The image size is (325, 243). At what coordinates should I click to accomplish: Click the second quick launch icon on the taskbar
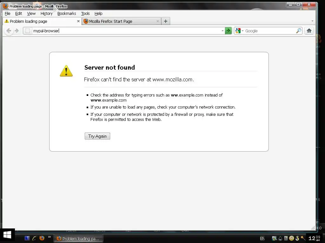pos(34,238)
